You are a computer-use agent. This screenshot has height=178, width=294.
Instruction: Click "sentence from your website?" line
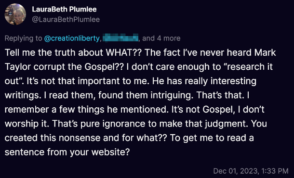click(67, 152)
